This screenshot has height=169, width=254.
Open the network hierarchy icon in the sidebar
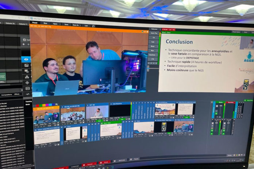click(x=27, y=77)
